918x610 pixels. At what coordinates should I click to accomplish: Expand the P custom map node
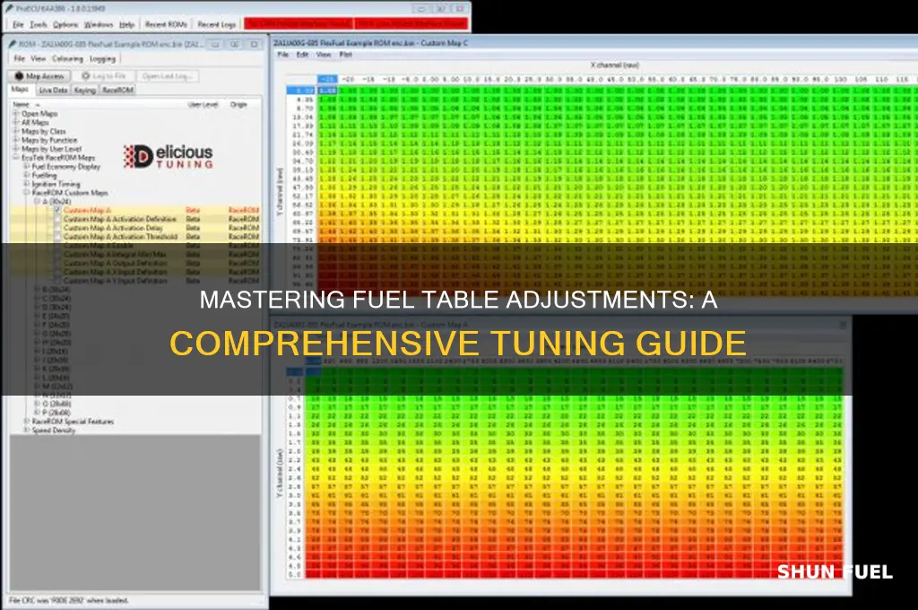(37, 413)
